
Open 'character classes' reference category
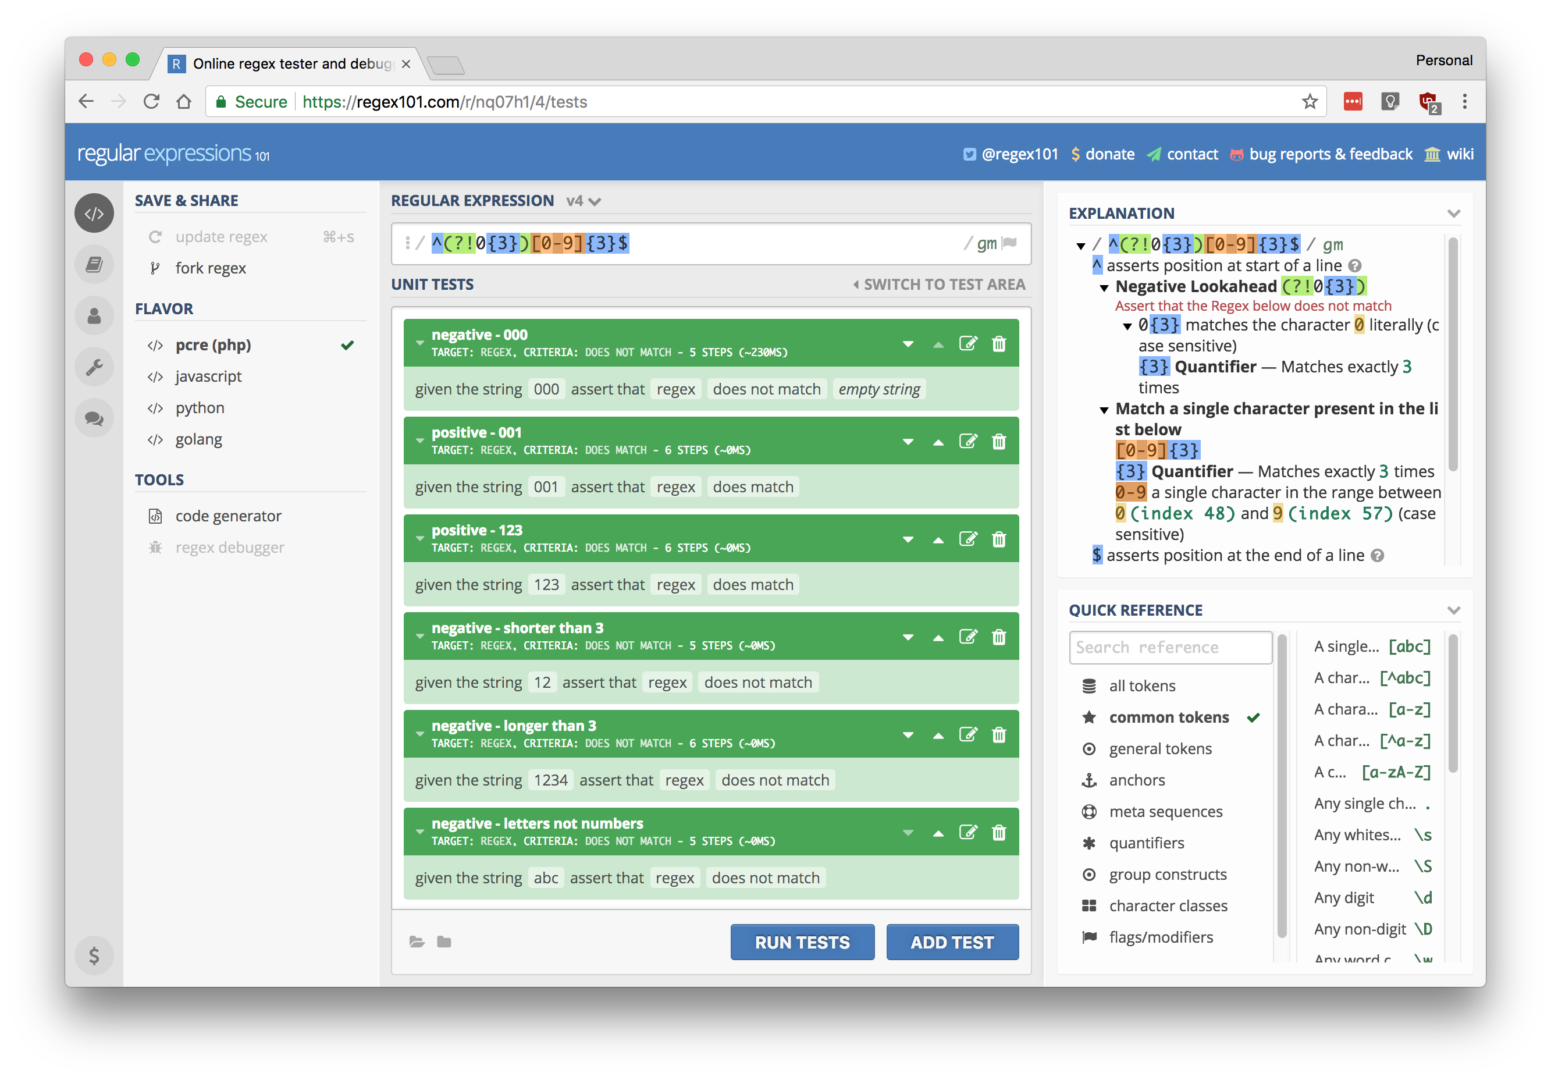click(x=1171, y=907)
